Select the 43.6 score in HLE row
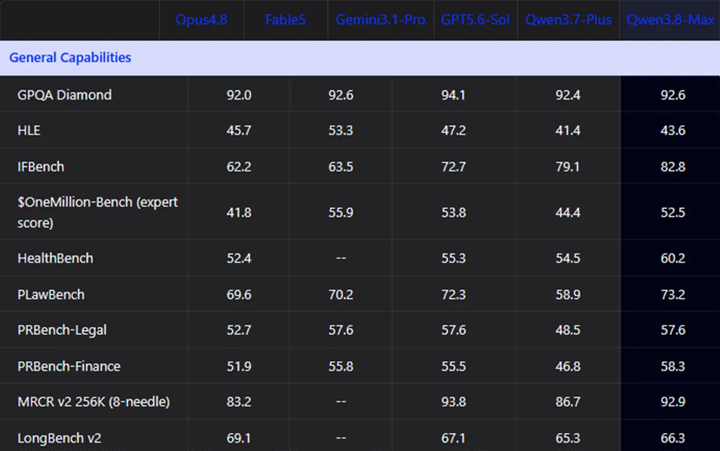 [x=673, y=130]
